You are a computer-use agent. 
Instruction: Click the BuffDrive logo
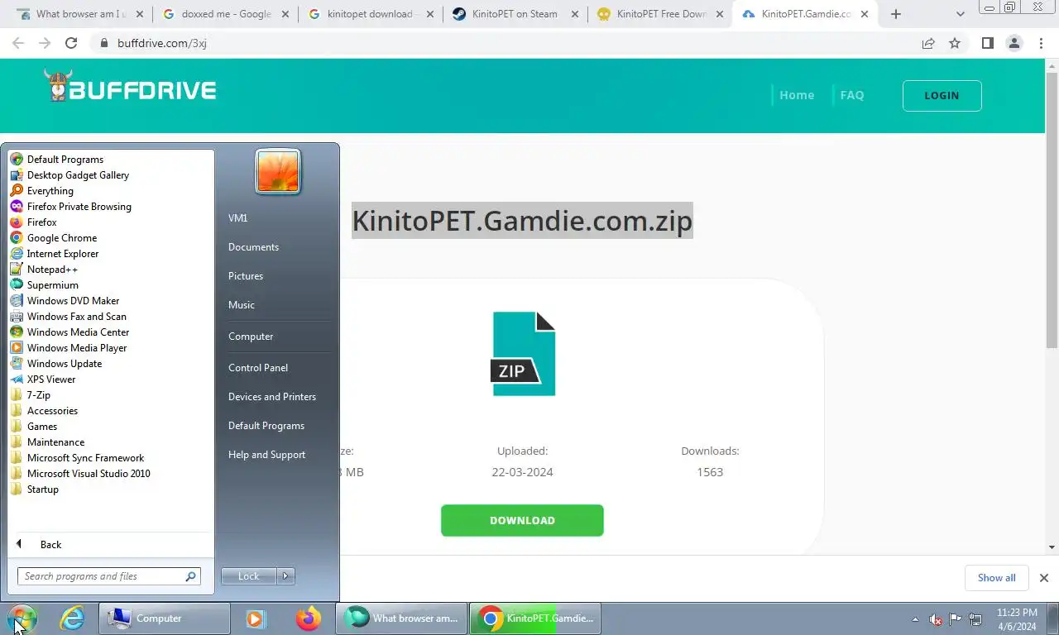[x=130, y=86]
